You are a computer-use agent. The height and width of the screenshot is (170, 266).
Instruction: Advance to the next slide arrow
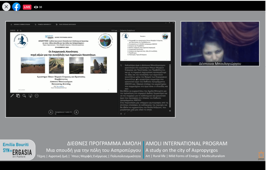click(x=76, y=112)
